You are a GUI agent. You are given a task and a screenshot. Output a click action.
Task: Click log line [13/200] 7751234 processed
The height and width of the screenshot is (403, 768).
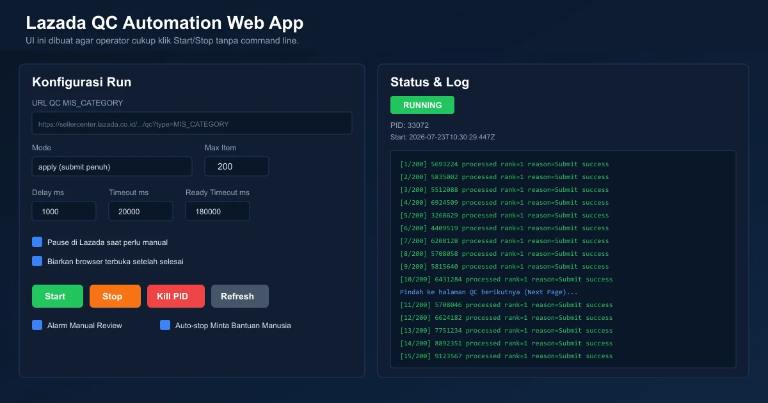[506, 331]
